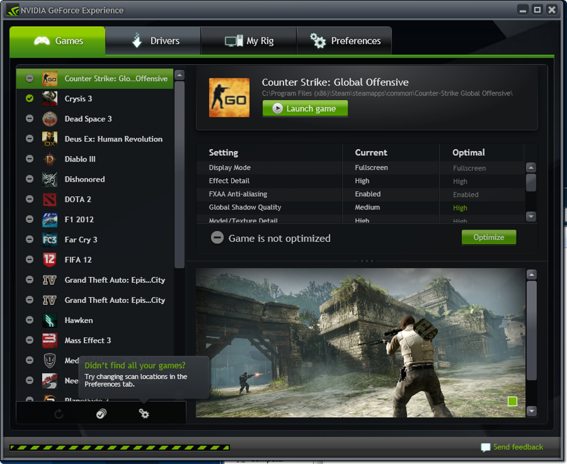This screenshot has height=464, width=567.
Task: Click the Medal of Honor shield icon
Action: (50, 360)
